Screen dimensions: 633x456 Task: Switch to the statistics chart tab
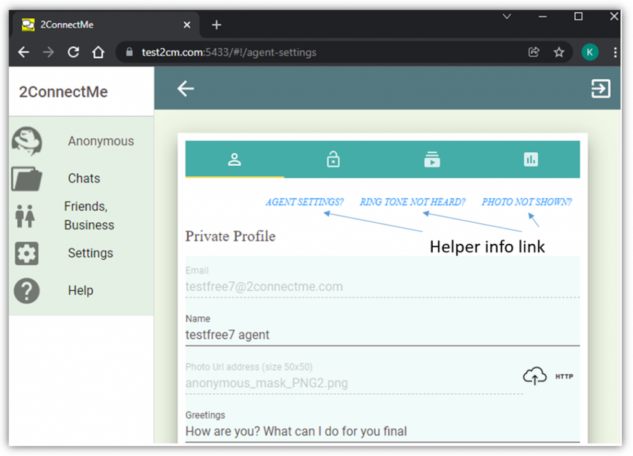[x=530, y=160]
